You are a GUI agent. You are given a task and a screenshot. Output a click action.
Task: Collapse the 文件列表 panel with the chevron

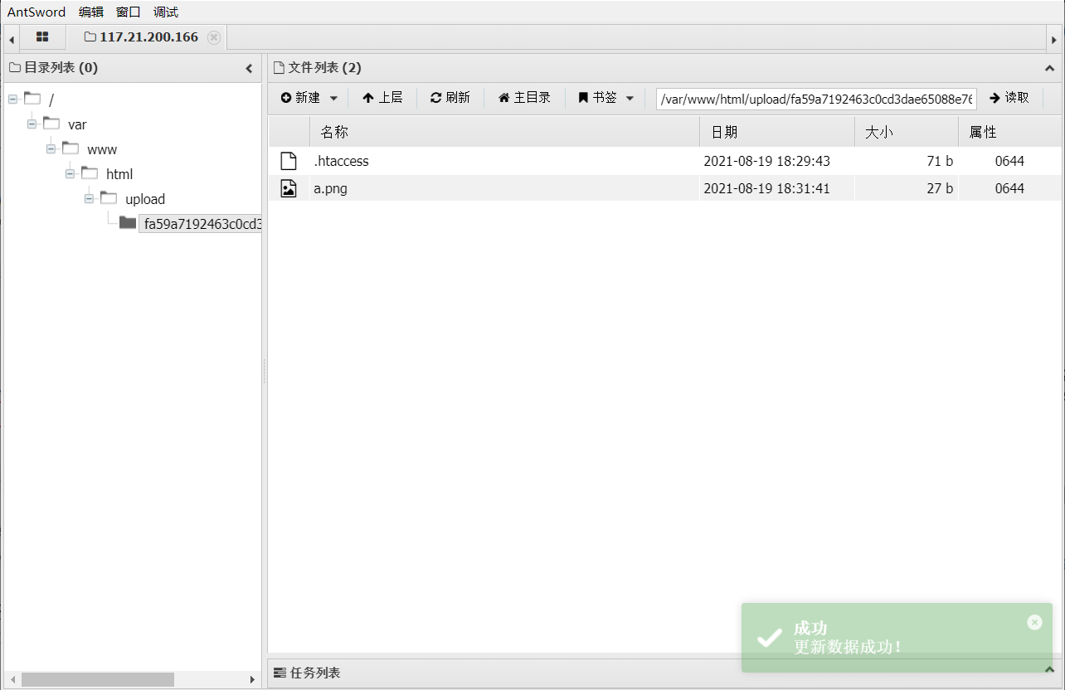coord(1049,69)
